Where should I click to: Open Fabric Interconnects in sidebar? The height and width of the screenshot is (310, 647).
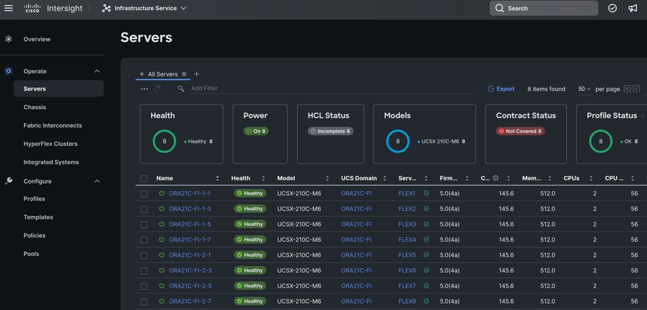(x=53, y=126)
